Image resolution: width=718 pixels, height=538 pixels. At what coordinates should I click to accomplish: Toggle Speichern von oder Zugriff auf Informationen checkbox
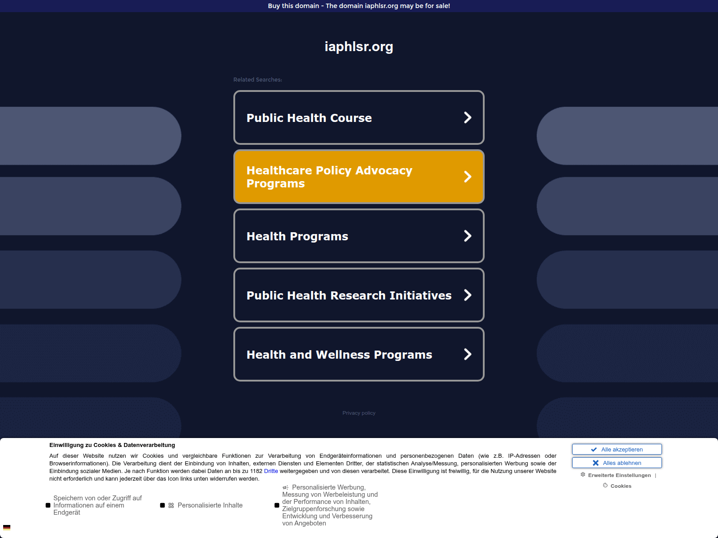48,505
